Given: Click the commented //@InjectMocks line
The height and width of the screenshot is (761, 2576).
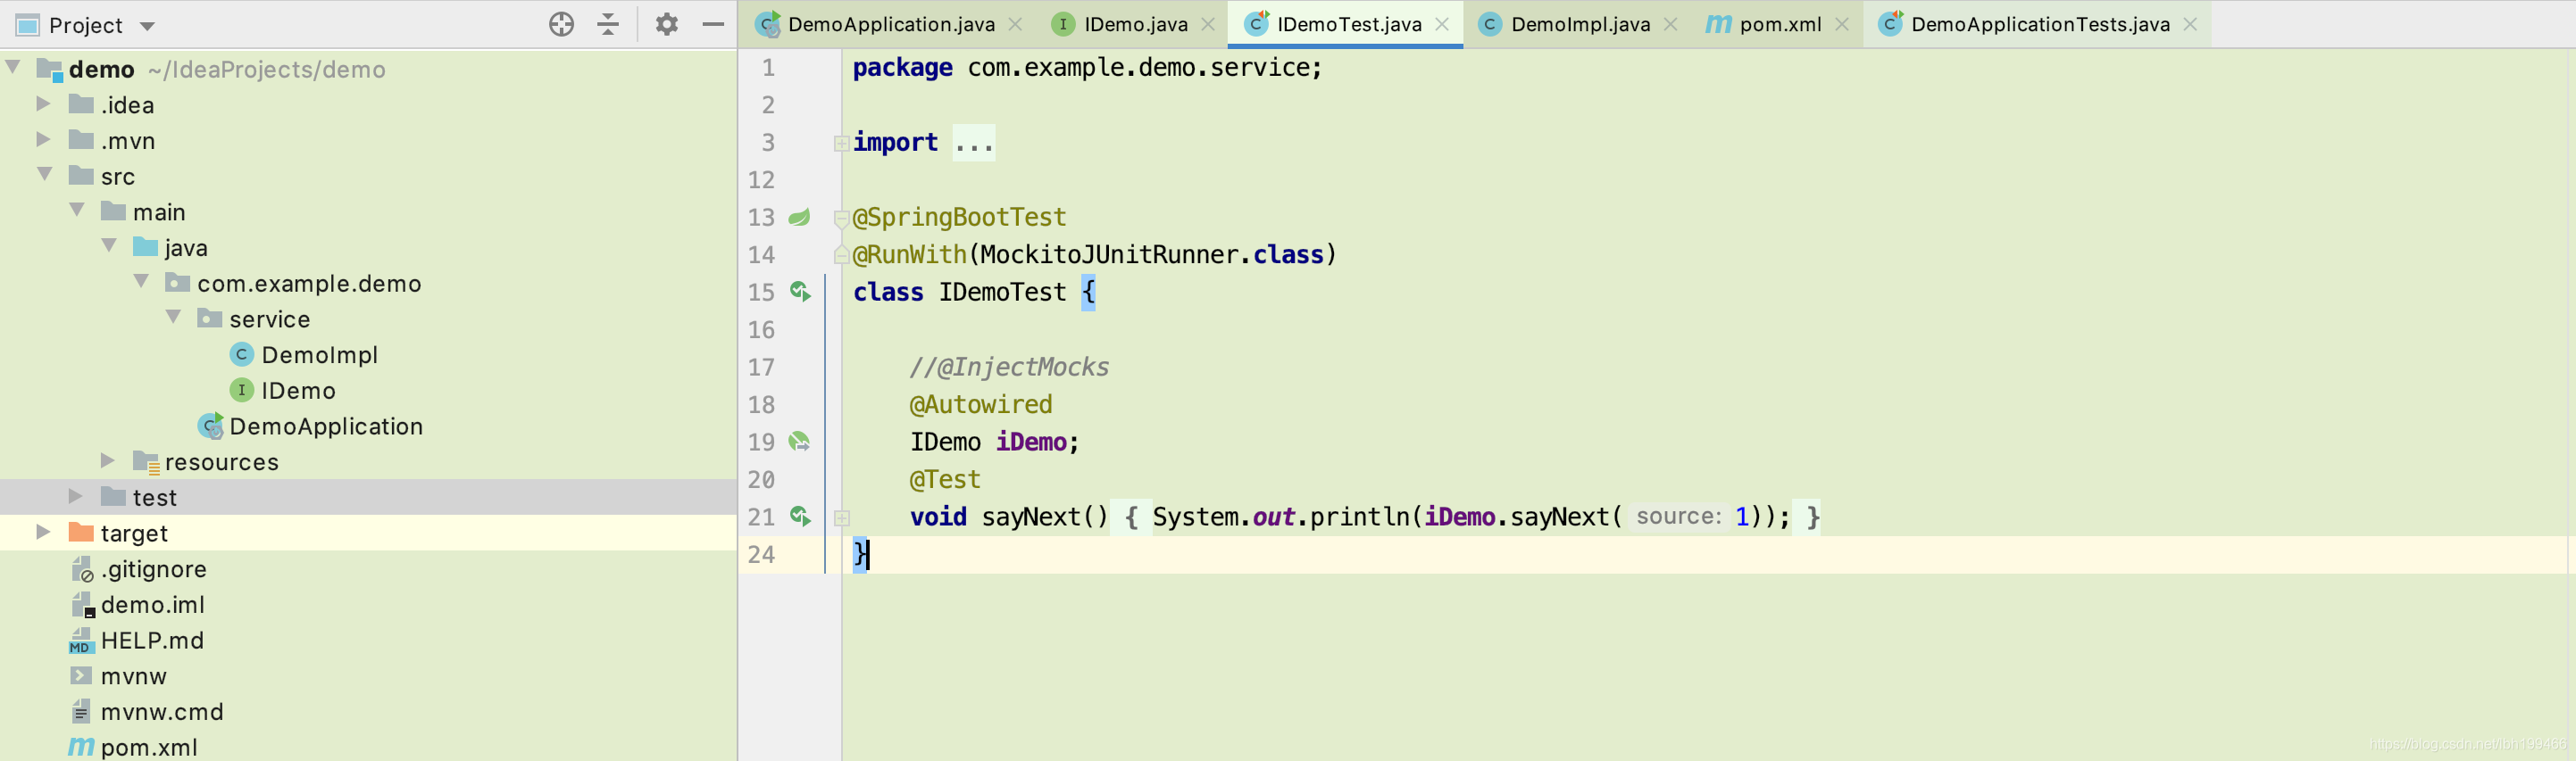Looking at the screenshot, I should (x=1009, y=367).
